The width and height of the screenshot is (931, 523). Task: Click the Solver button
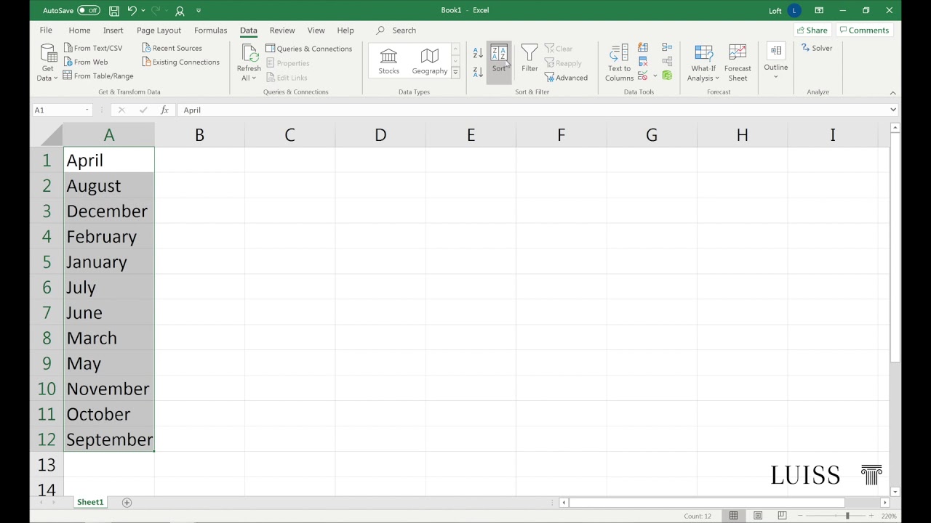[x=817, y=48]
